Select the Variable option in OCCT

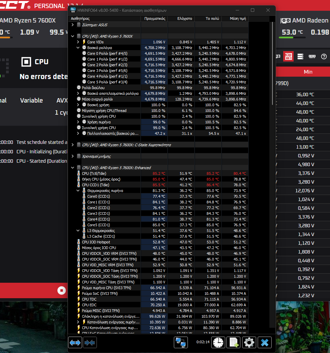click(31, 100)
